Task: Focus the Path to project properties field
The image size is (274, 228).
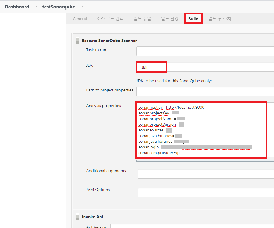Action: (205, 91)
